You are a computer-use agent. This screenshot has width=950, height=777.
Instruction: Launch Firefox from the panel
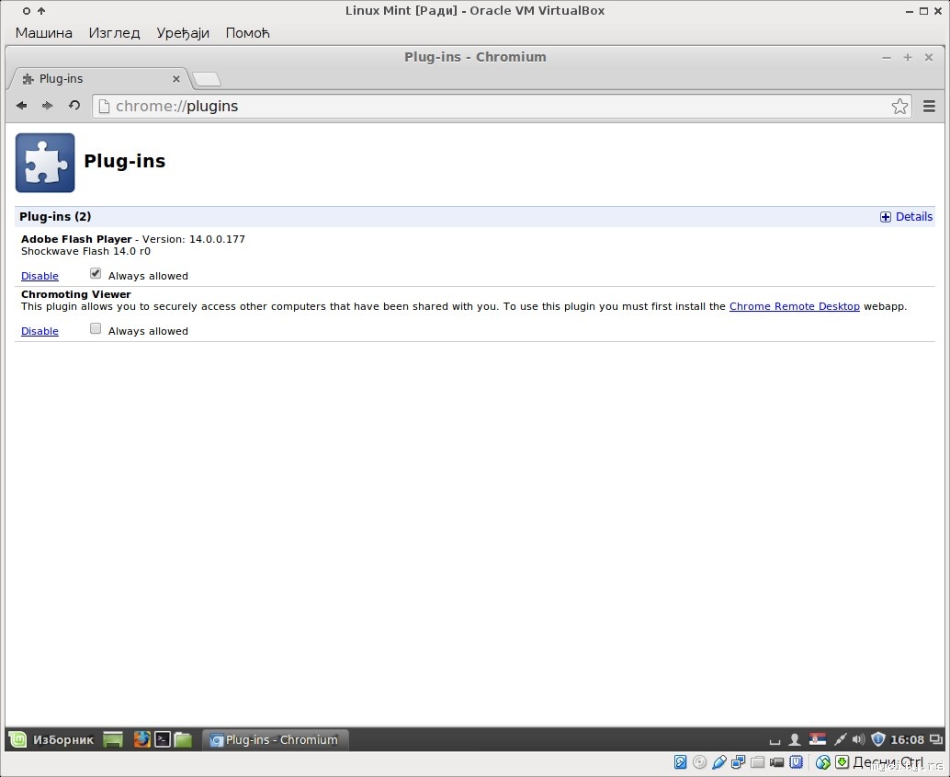tap(141, 739)
